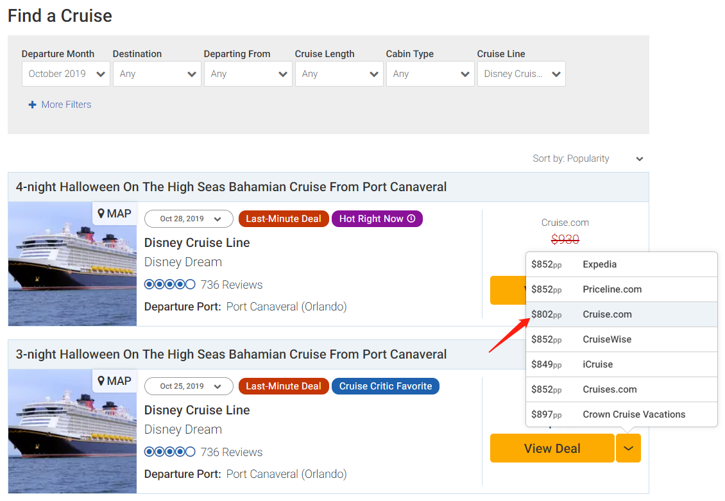
Task: Click Disney Cruise Line heading in 3-night listing
Action: pyautogui.click(x=197, y=410)
